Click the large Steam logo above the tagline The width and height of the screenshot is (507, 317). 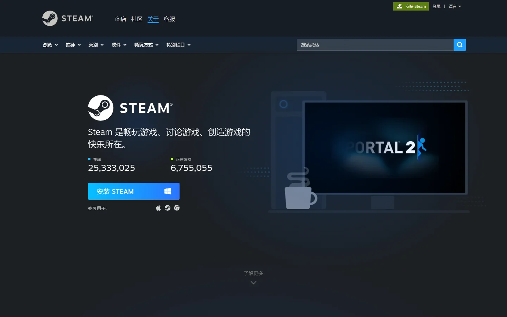(x=130, y=108)
